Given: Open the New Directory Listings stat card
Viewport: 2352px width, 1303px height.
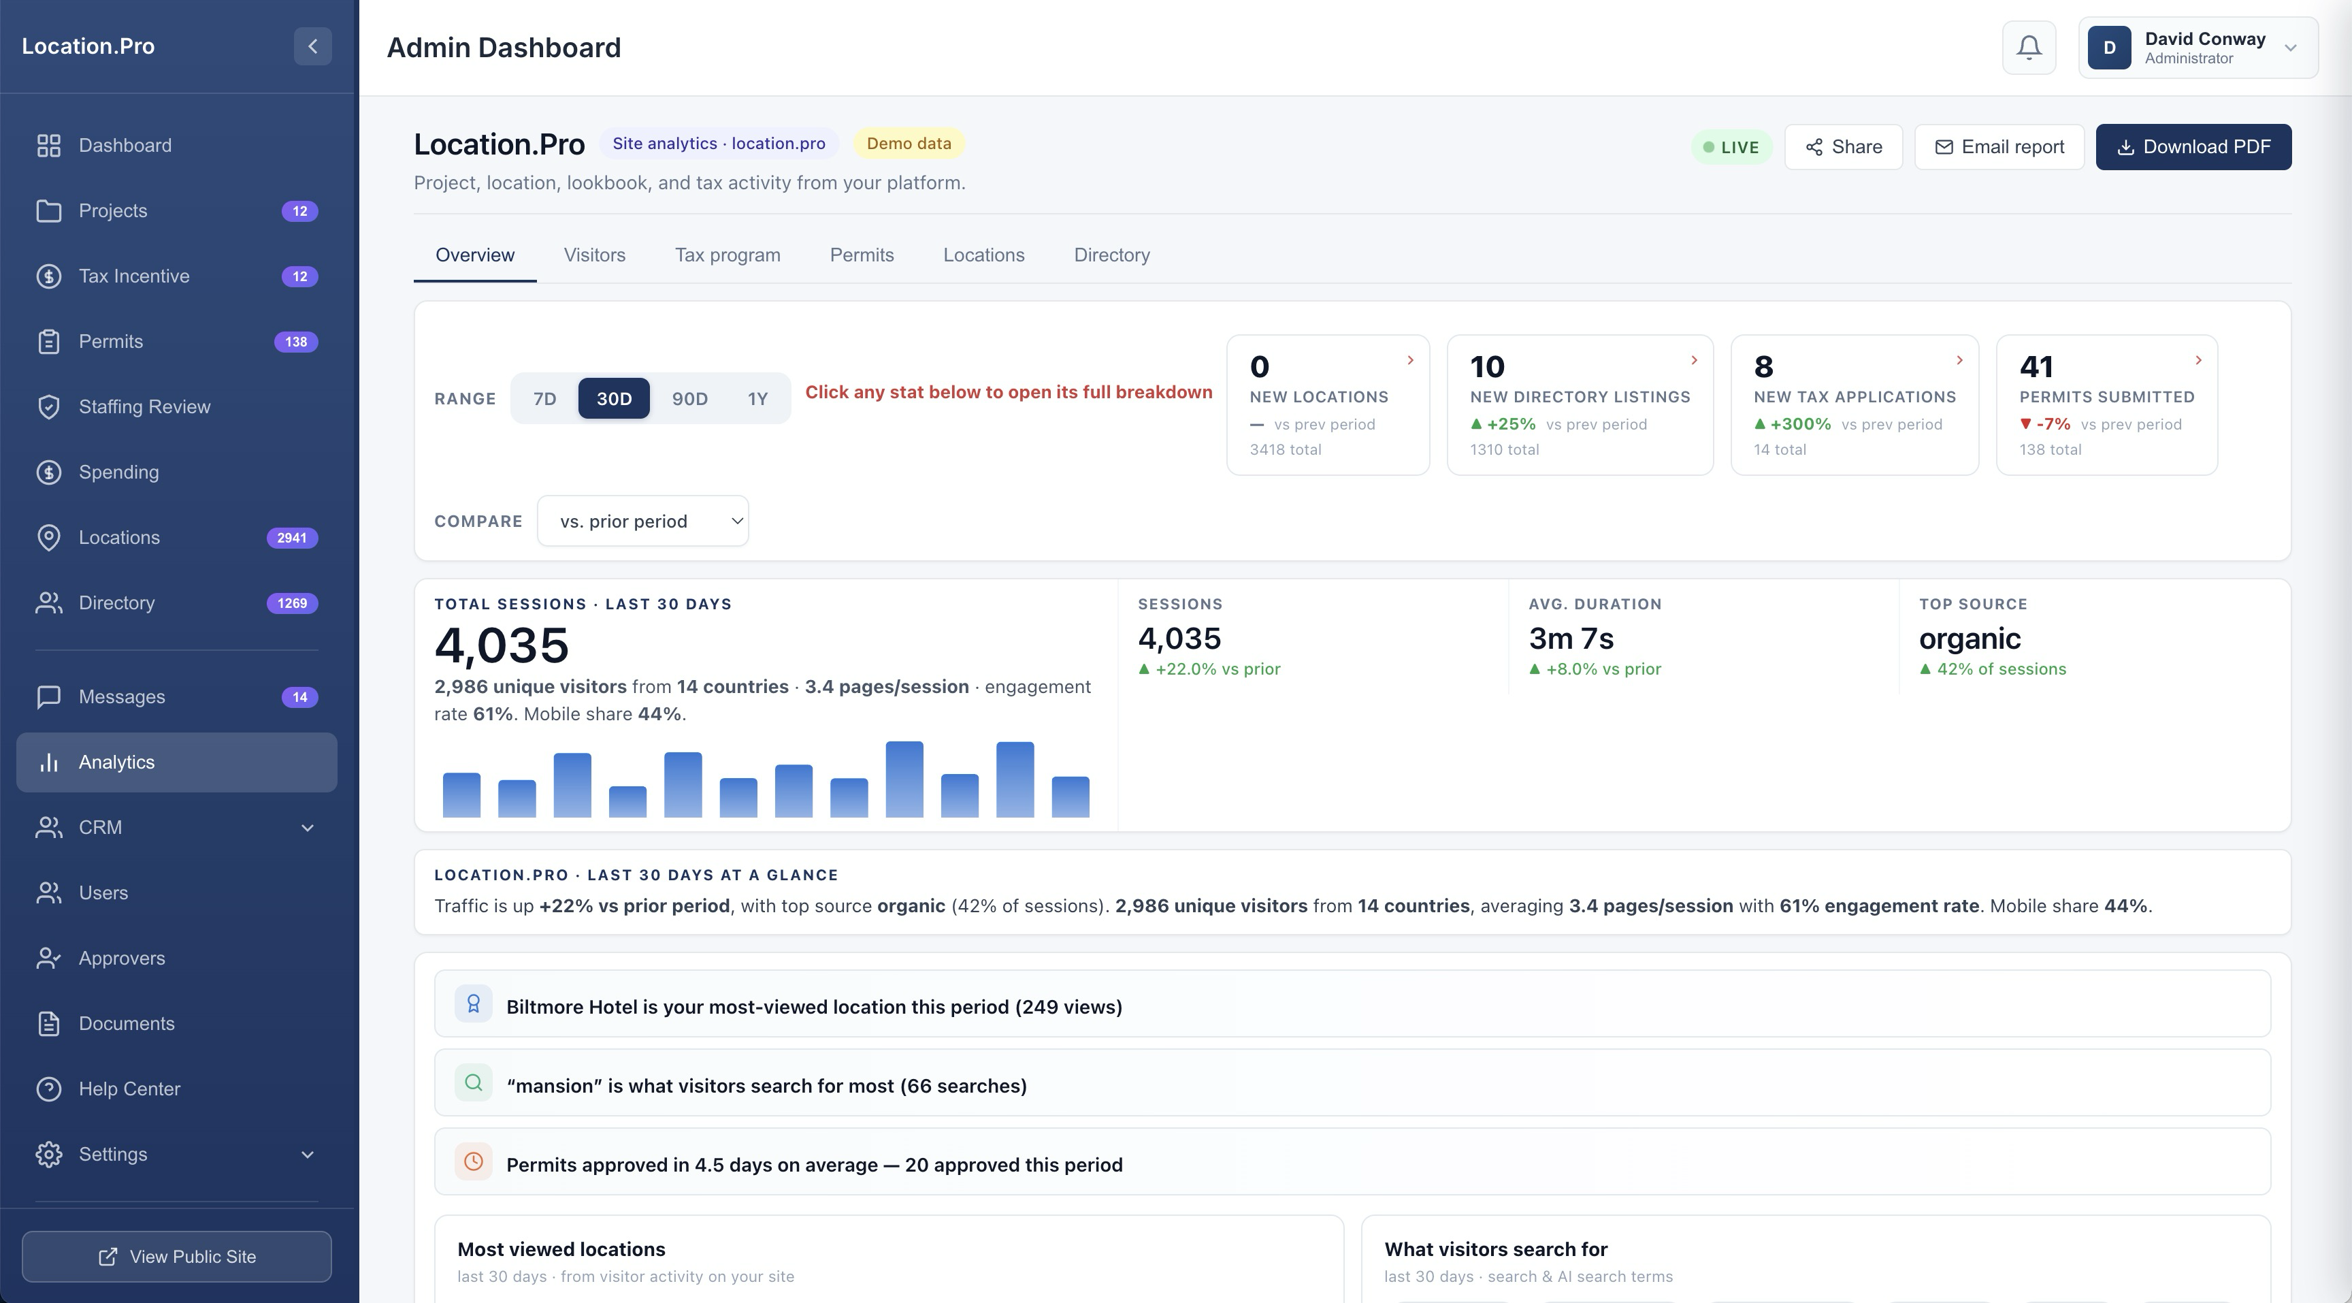Looking at the screenshot, I should click(1580, 404).
